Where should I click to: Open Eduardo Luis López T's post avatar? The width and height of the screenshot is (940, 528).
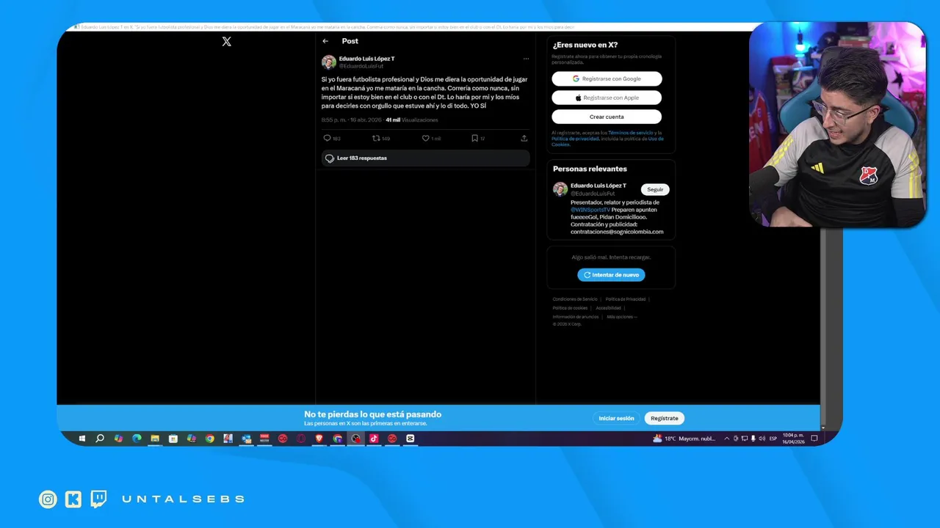pyautogui.click(x=328, y=62)
